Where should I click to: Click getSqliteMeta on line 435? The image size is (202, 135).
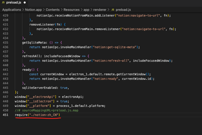click(34, 43)
